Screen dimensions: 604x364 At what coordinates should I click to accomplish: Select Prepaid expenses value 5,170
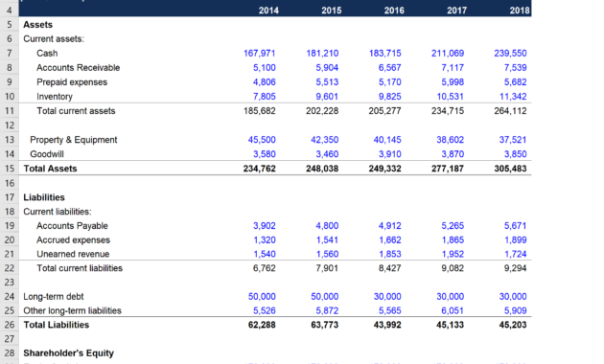click(390, 82)
